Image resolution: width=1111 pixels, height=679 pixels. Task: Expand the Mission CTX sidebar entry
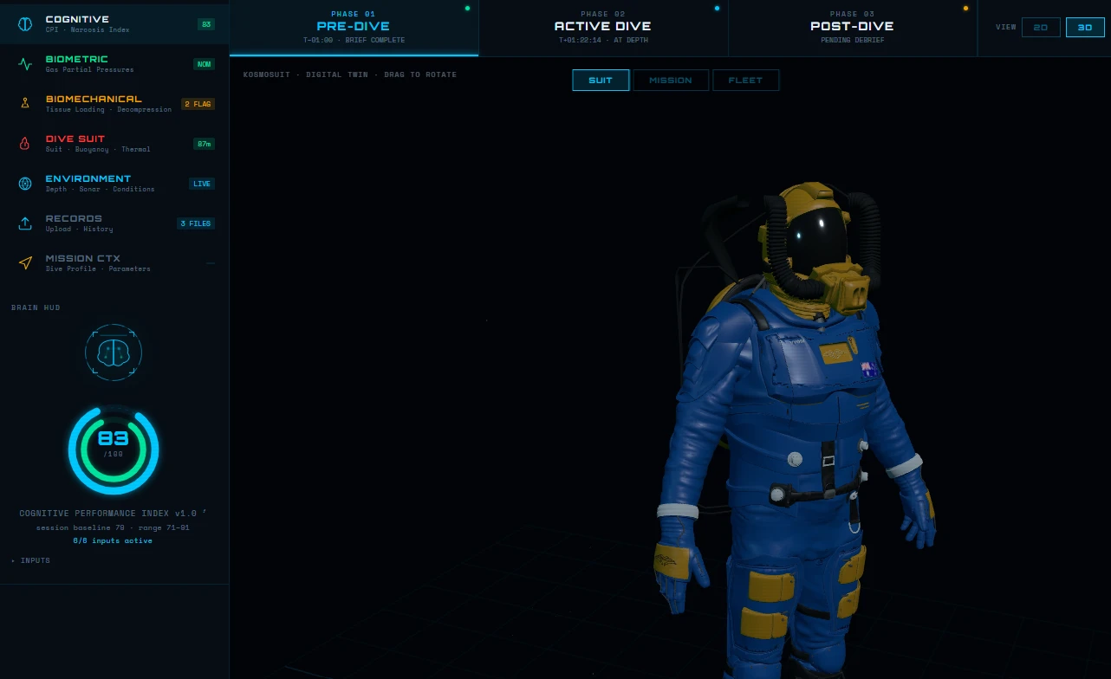[114, 262]
